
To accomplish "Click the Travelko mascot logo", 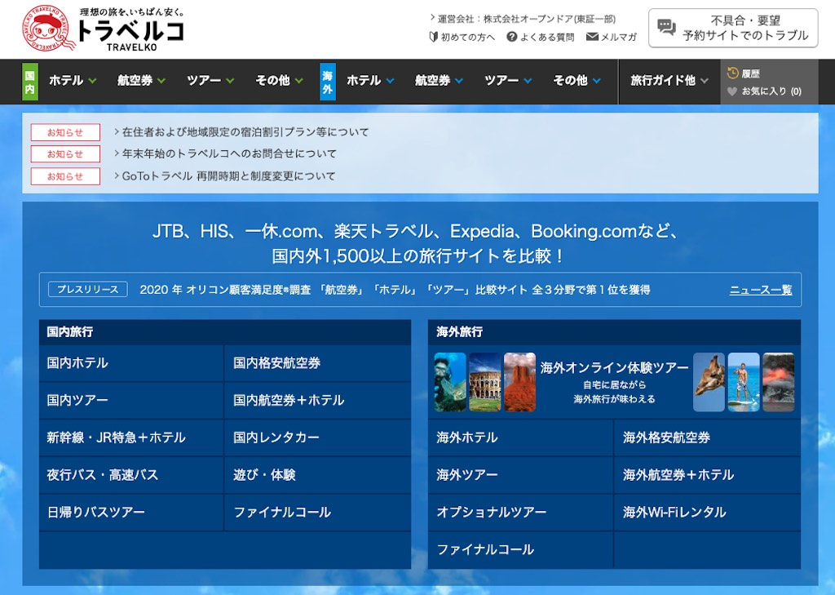I will pyautogui.click(x=46, y=29).
